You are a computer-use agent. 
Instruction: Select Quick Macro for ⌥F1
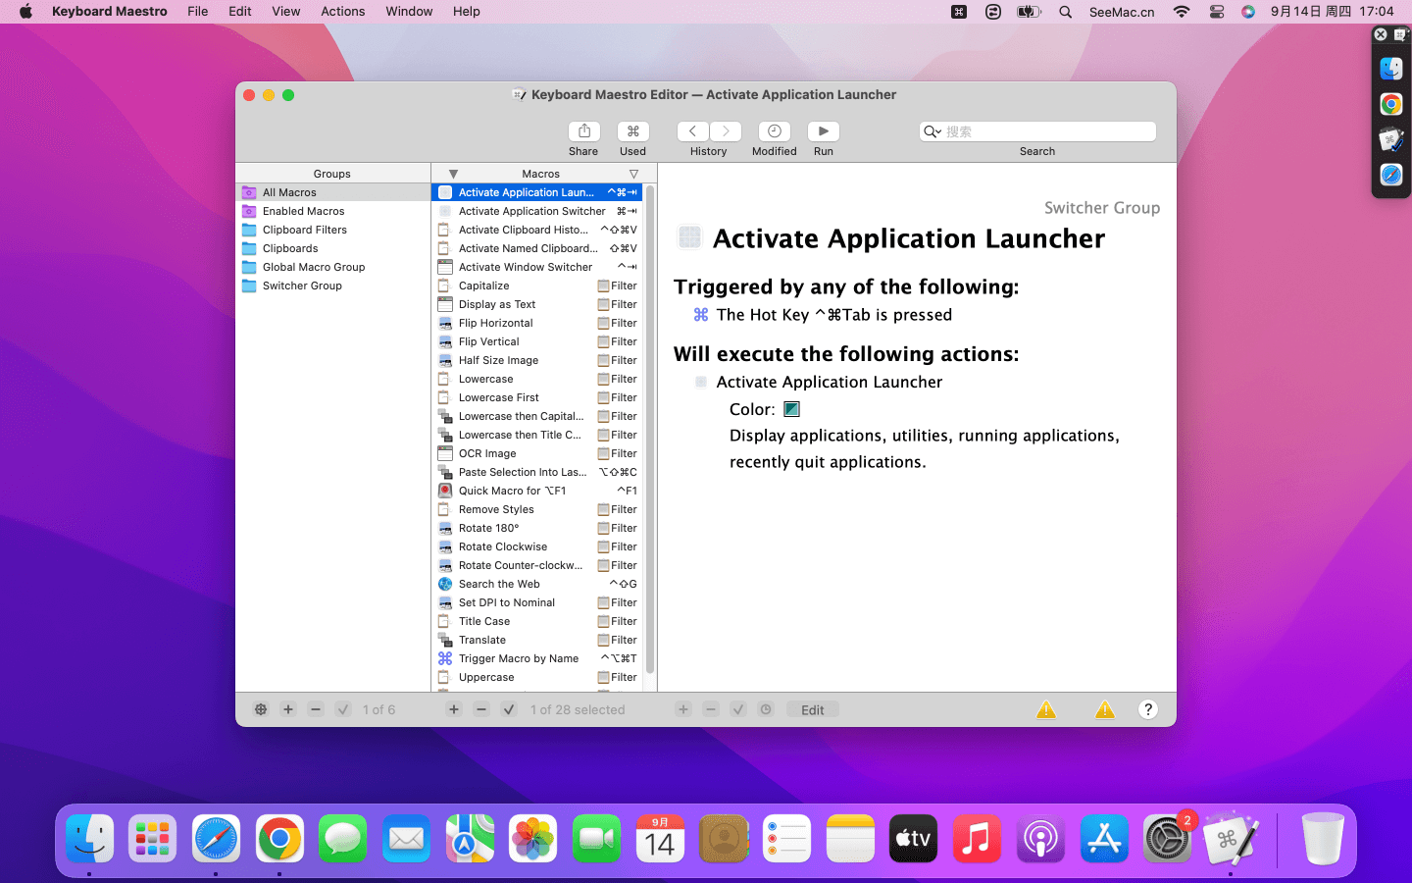click(537, 491)
